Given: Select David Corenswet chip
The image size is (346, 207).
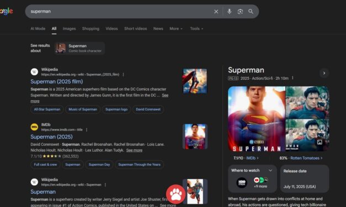Looking at the screenshot, I should pos(148,110).
